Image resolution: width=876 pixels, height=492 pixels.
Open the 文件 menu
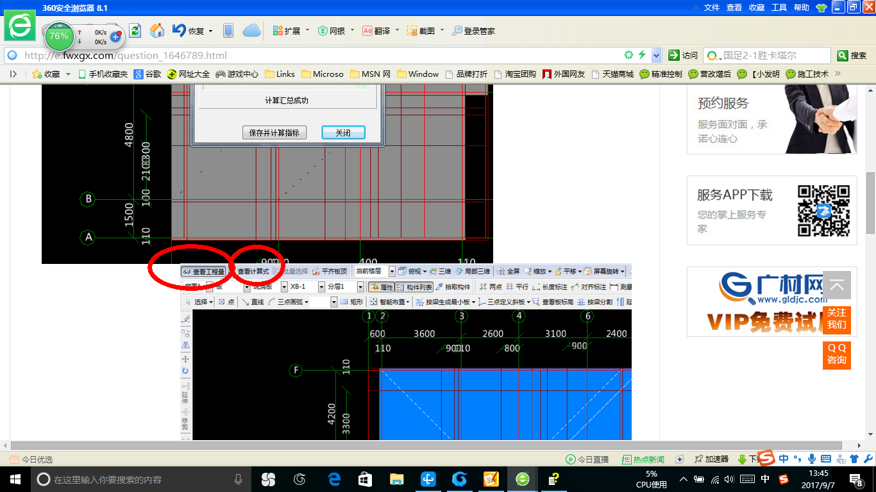712,8
